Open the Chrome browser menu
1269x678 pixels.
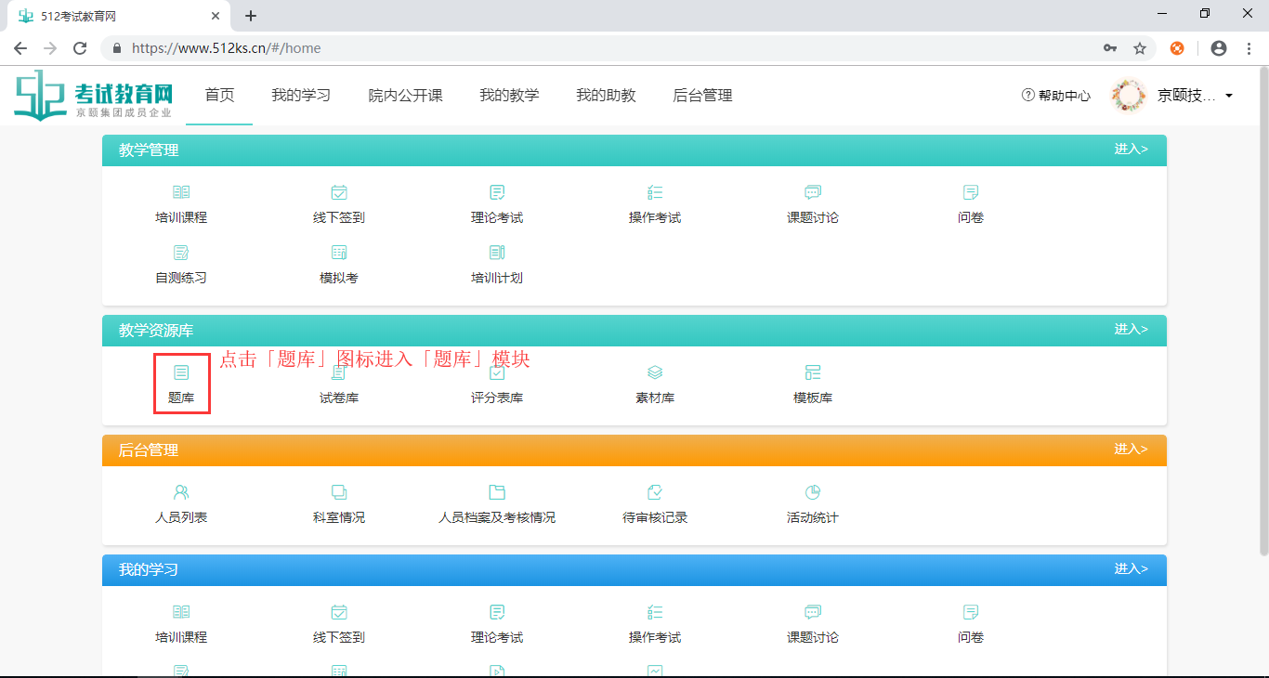coord(1249,47)
